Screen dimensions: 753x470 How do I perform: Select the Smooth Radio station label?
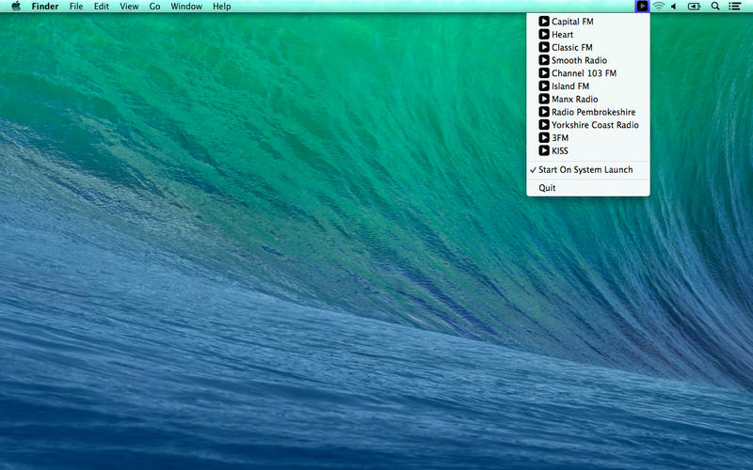click(x=579, y=60)
